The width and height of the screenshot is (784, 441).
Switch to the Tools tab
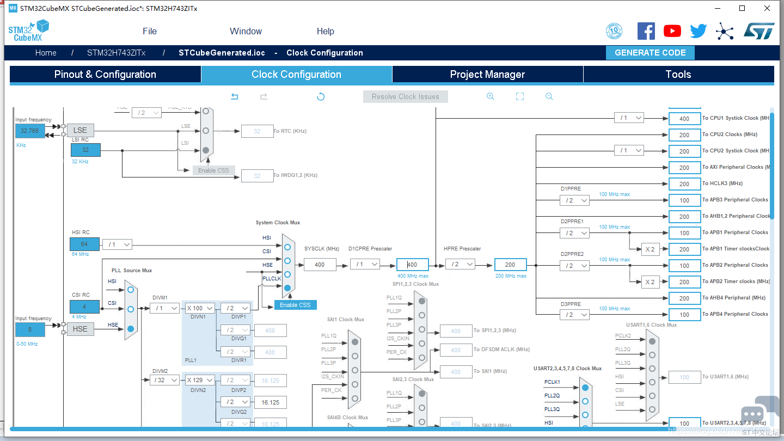(679, 75)
